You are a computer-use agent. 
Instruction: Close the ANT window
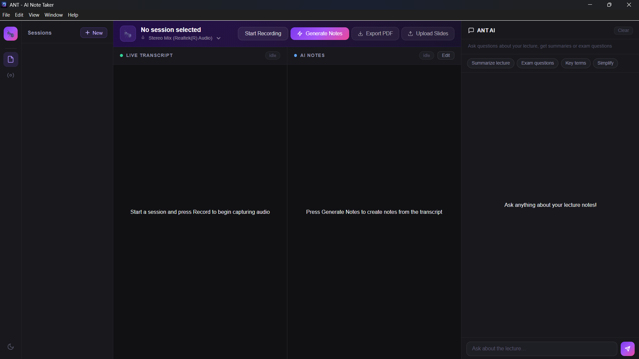629,5
